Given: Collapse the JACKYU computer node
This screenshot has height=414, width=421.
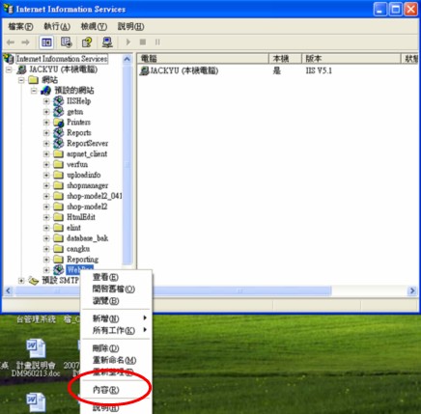Looking at the screenshot, I should coord(9,69).
